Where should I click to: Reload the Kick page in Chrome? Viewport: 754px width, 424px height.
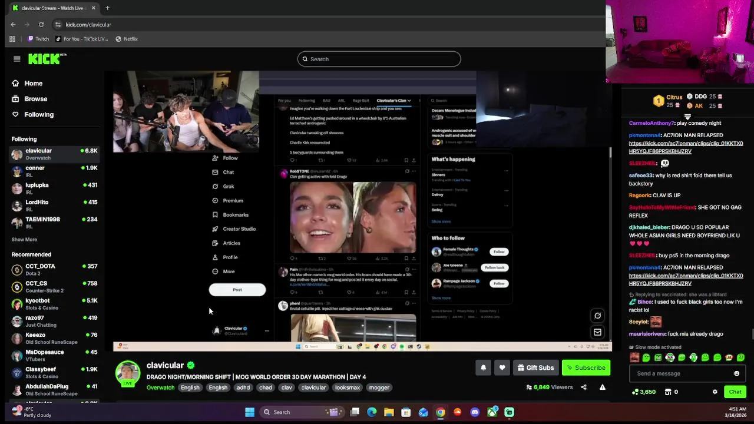point(41,24)
